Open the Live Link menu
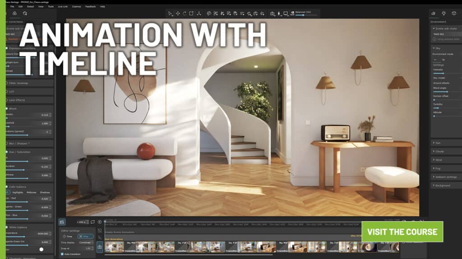Image resolution: width=462 pixels, height=259 pixels. [63, 6]
